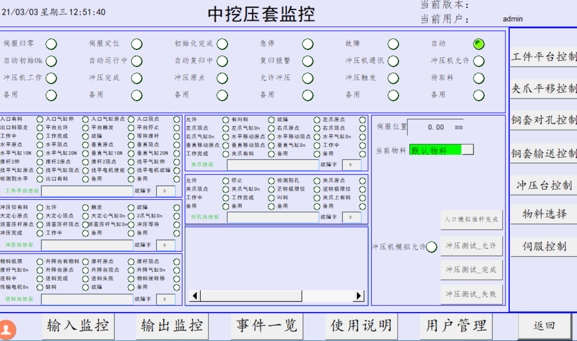The width and height of the screenshot is (577, 341).
Task: Toggle the 冲压机模拟允许 indicator
Action: 431,247
